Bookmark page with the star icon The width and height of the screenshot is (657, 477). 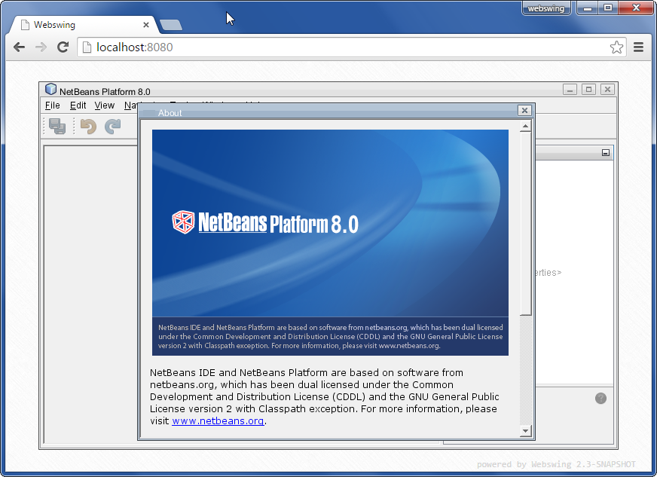pyautogui.click(x=616, y=47)
